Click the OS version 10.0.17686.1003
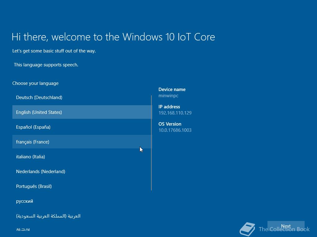This screenshot has width=317, height=237. pyautogui.click(x=175, y=130)
